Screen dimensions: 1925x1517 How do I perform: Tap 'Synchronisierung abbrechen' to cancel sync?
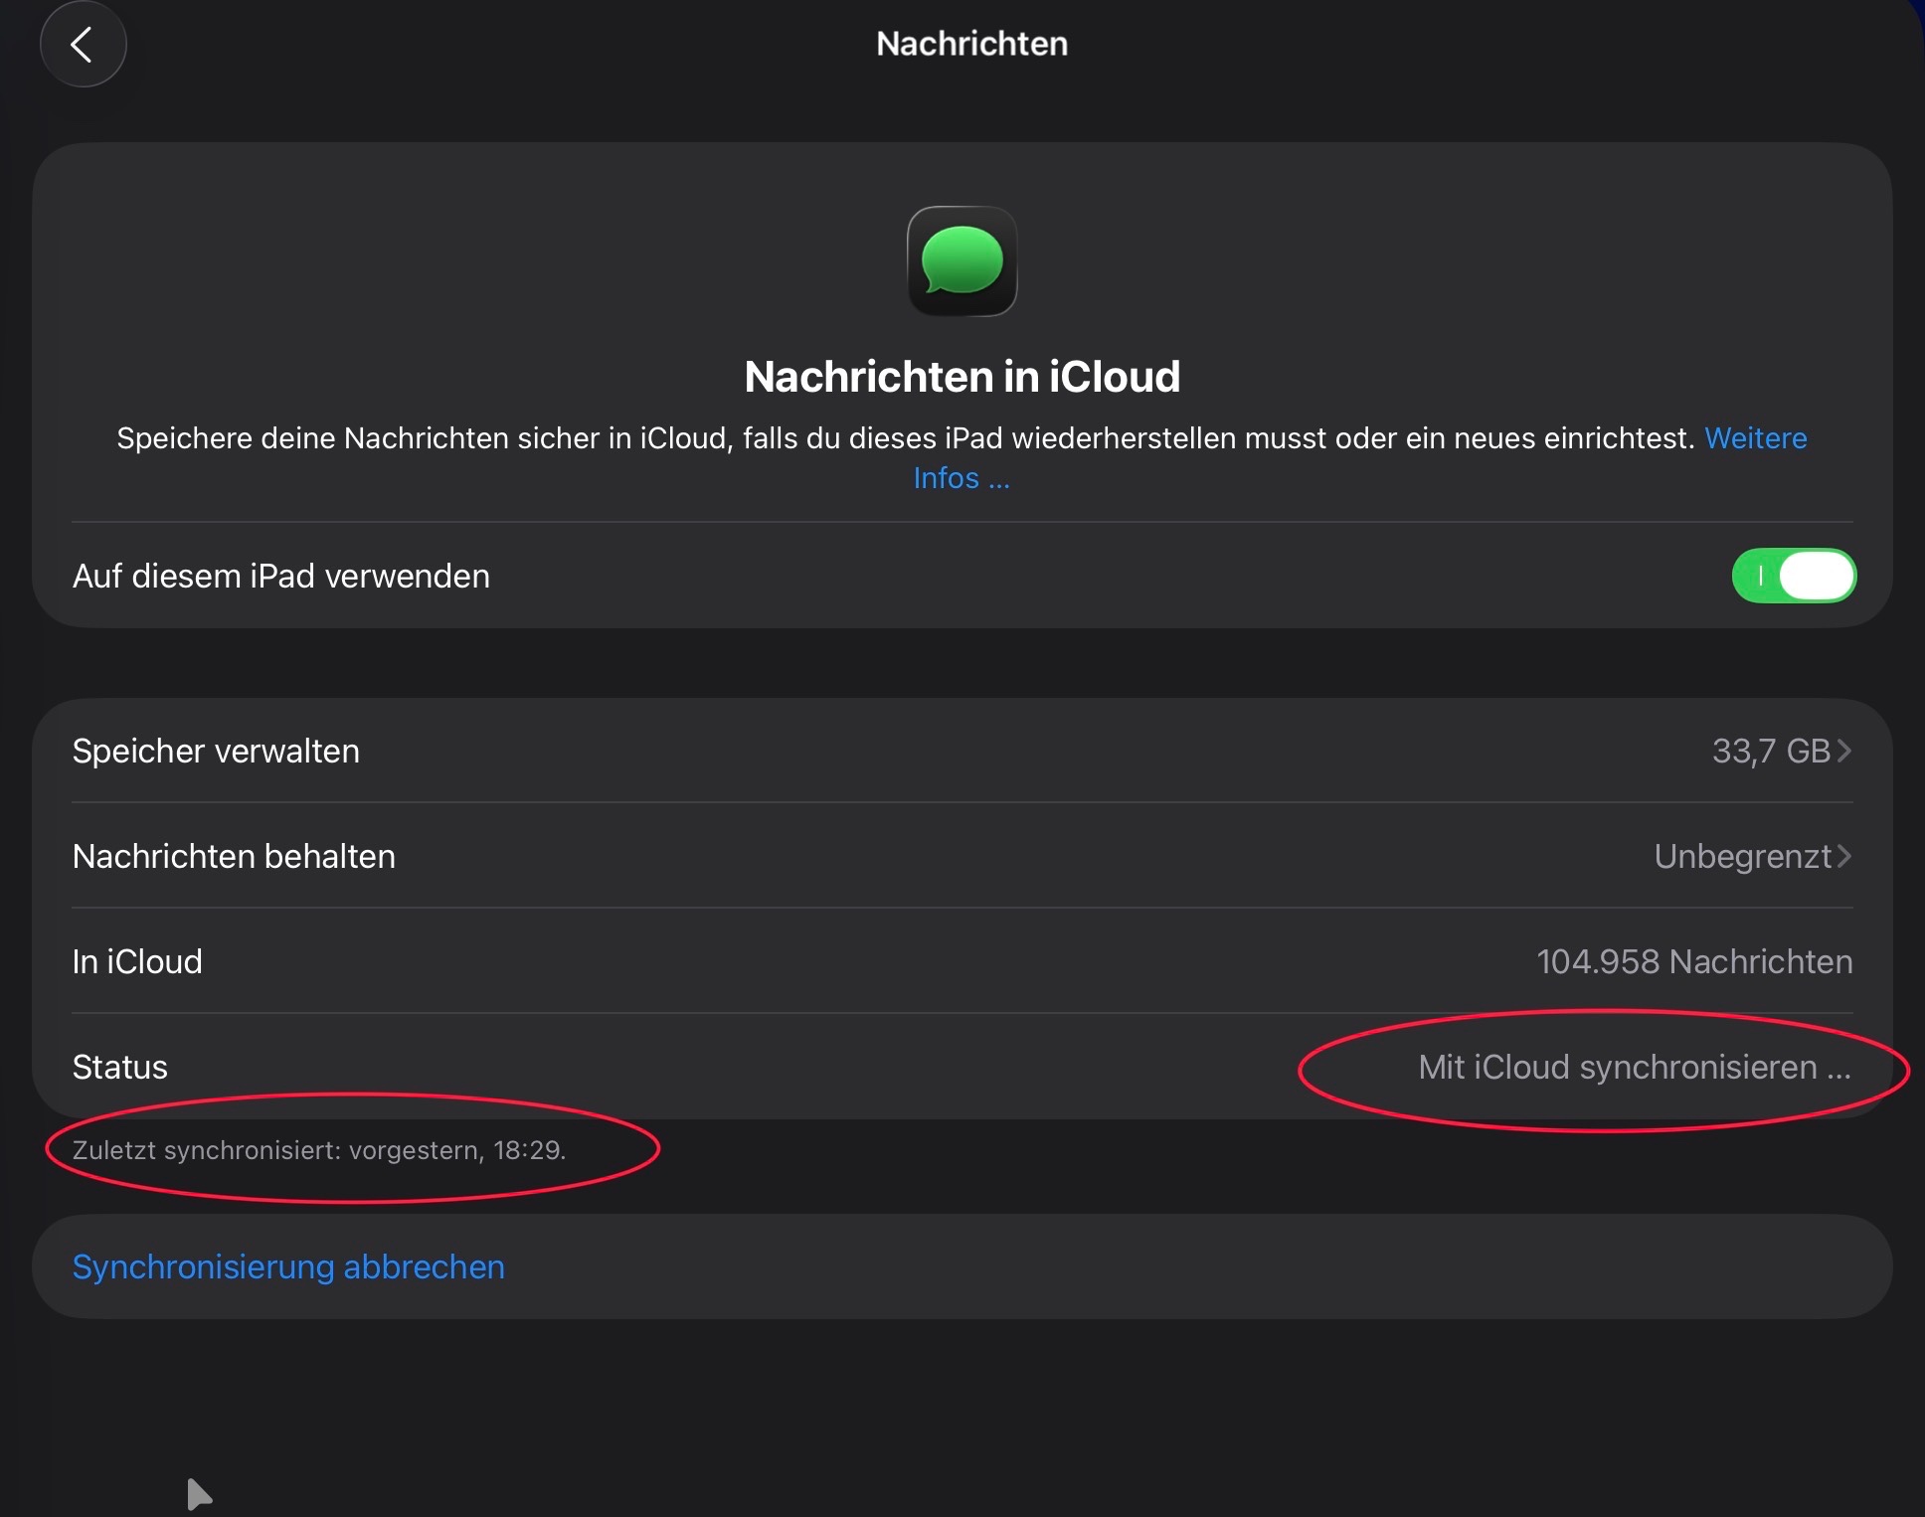[x=288, y=1266]
